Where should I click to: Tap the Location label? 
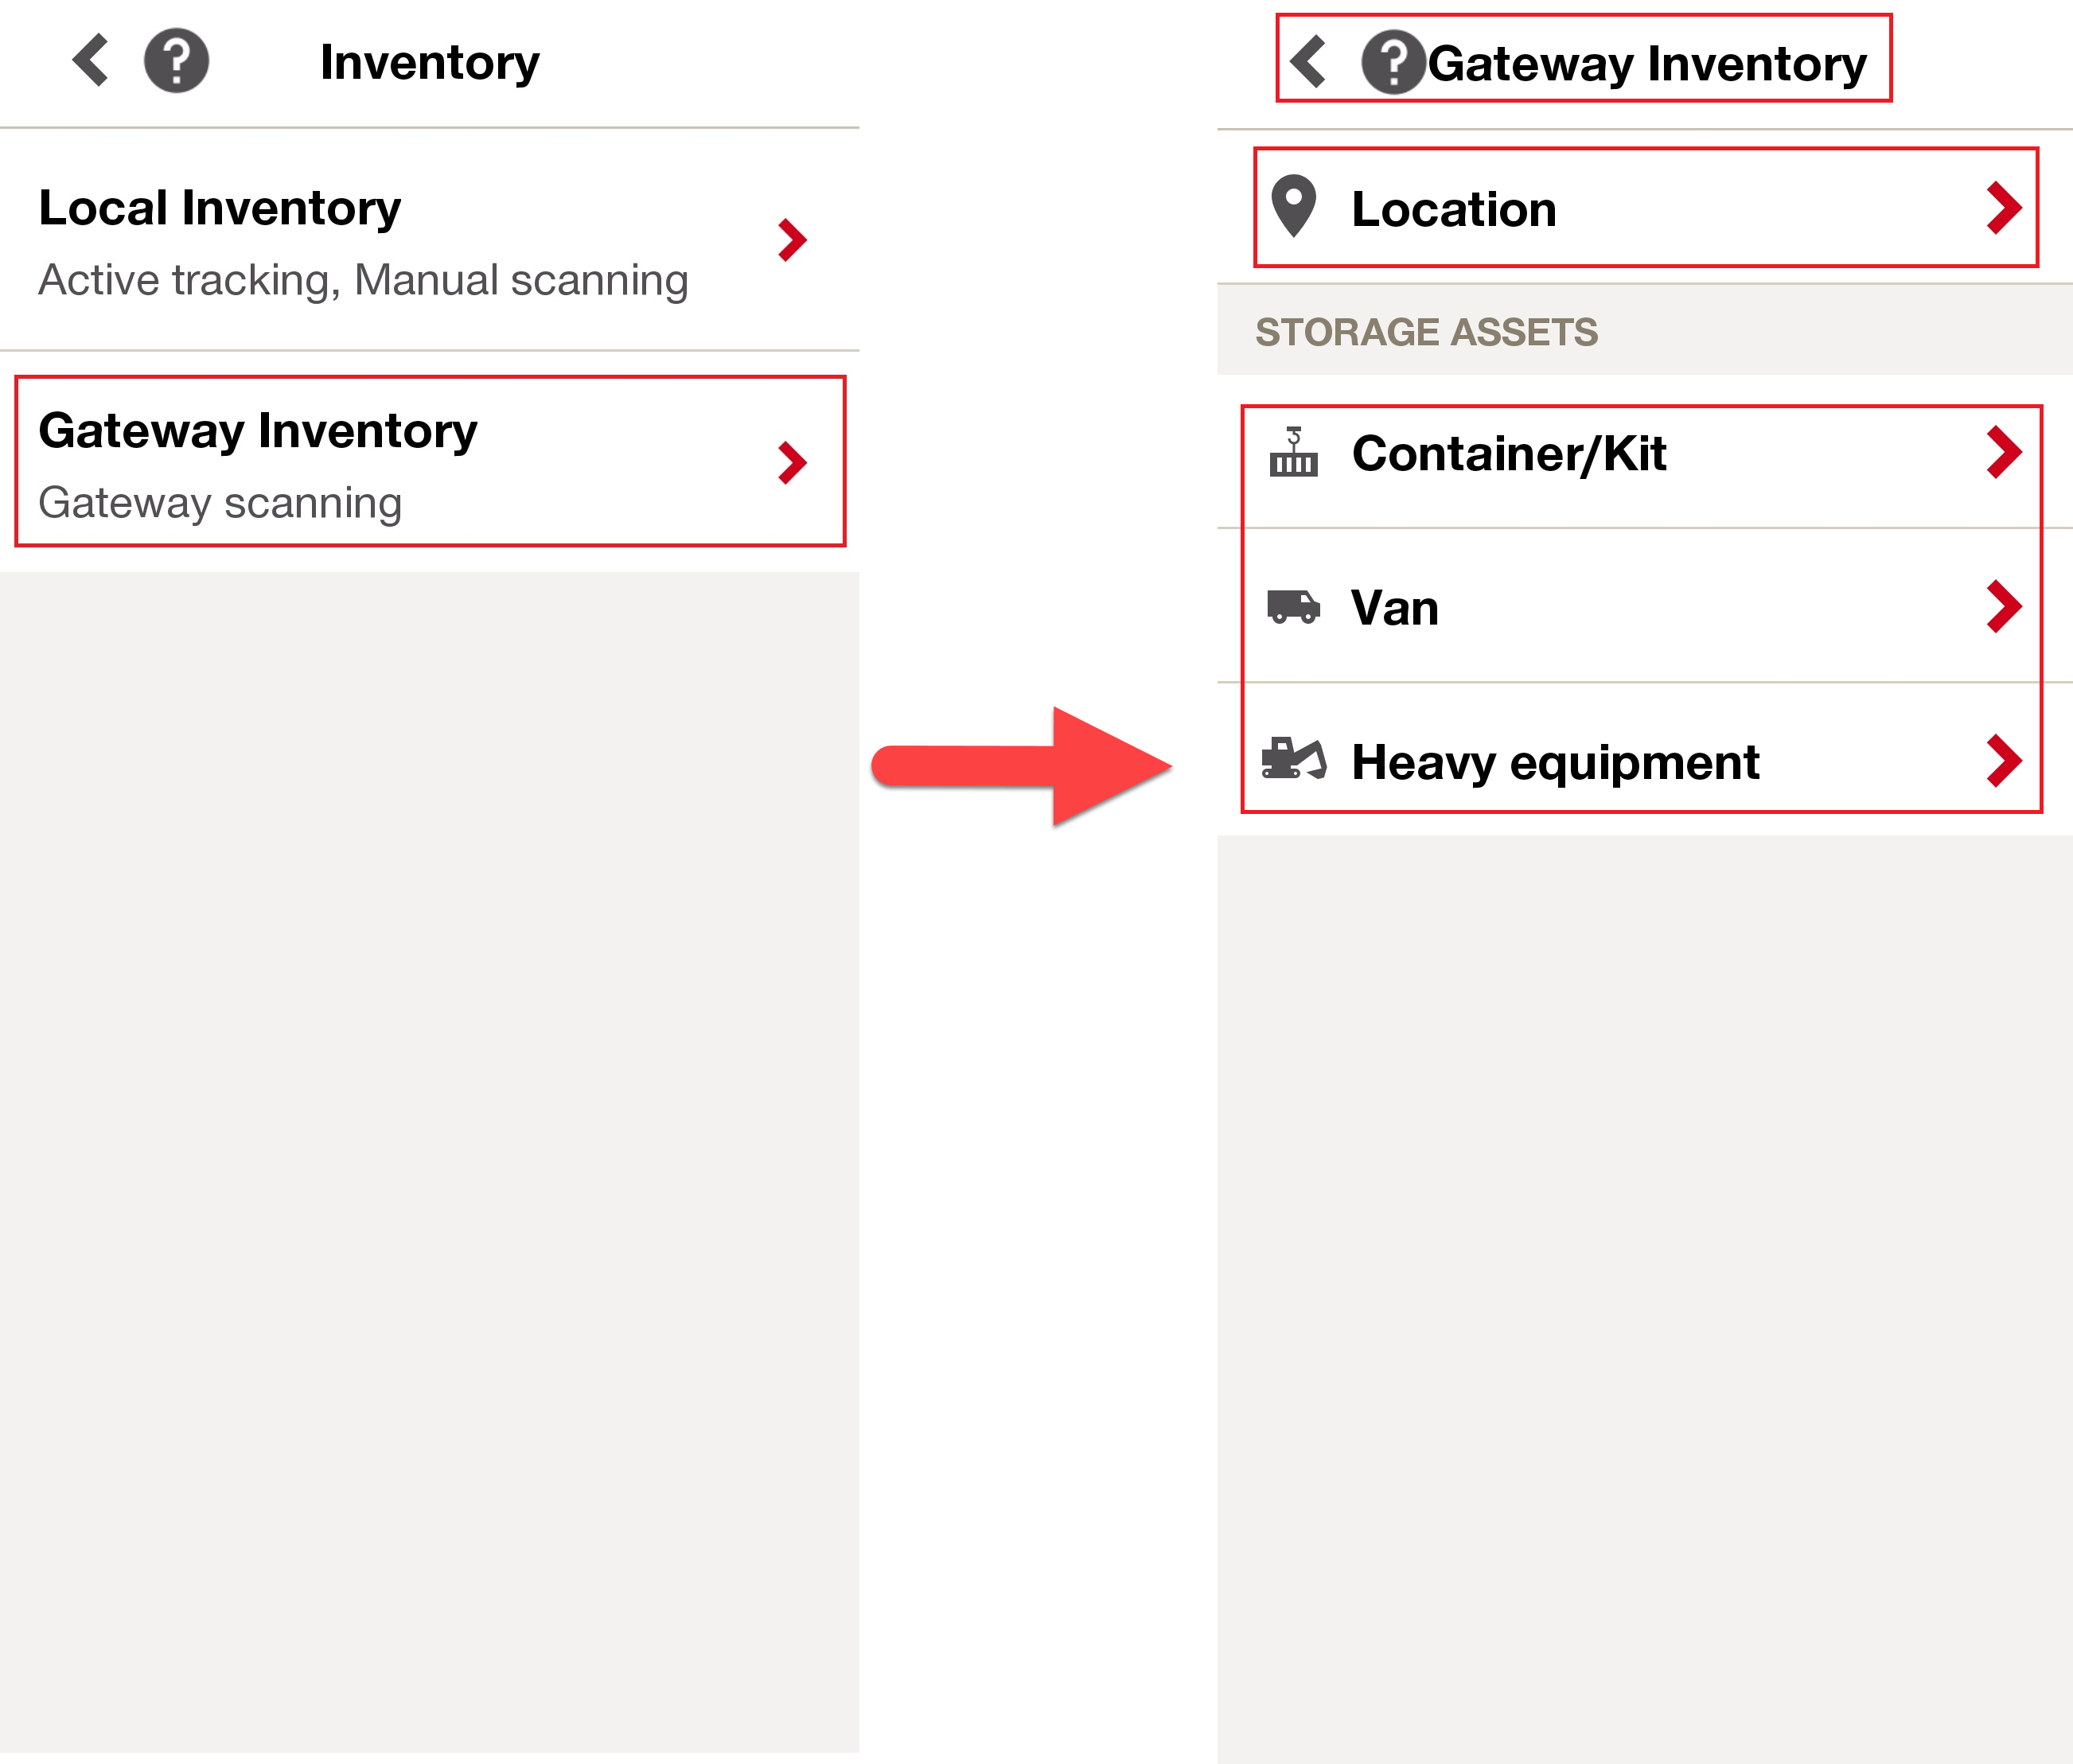point(1453,209)
